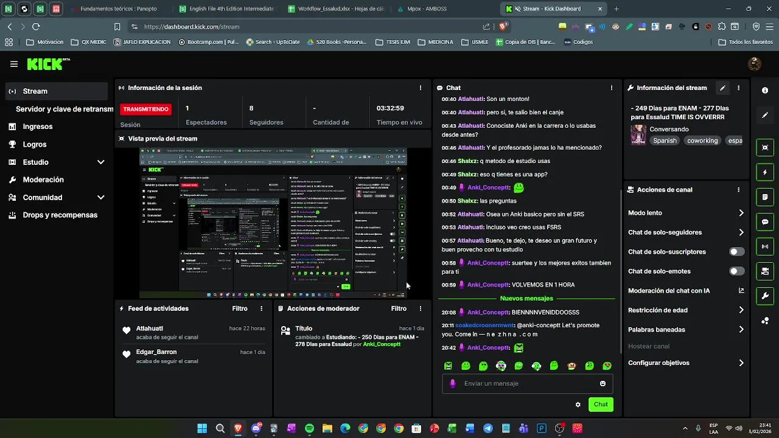Toggle Chat de solo-emotes switch

click(x=736, y=271)
